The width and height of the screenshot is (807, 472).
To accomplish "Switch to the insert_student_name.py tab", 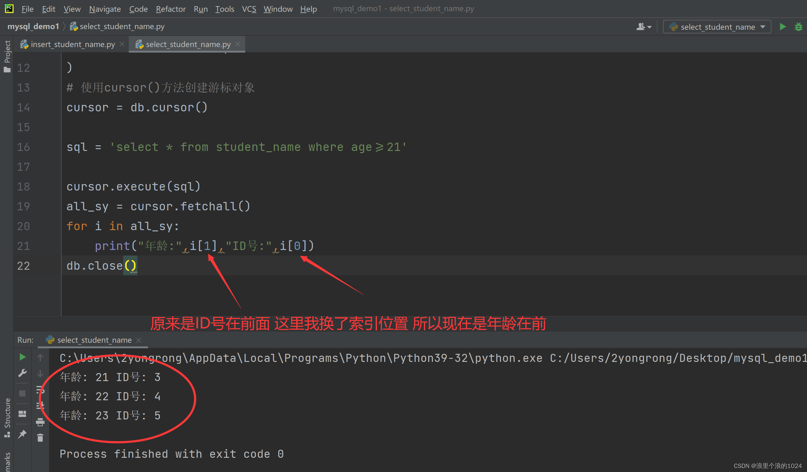I will pyautogui.click(x=72, y=45).
